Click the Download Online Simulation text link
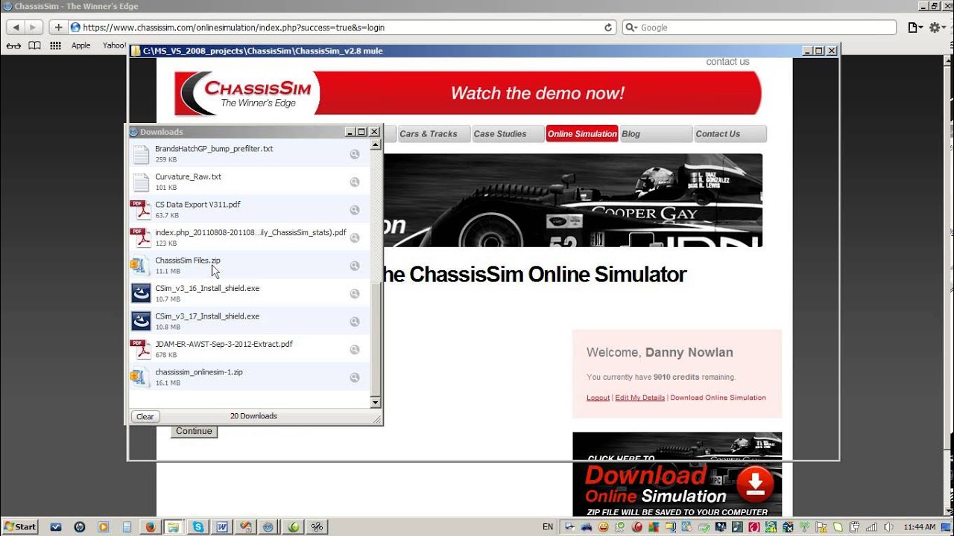The image size is (954, 536). pos(718,398)
